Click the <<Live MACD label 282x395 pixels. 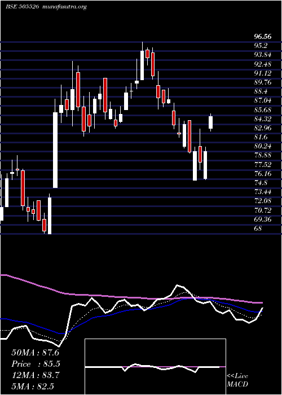coord(237,380)
